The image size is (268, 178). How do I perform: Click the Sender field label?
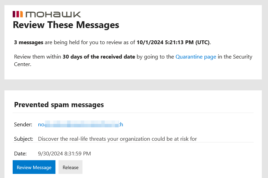(x=23, y=125)
